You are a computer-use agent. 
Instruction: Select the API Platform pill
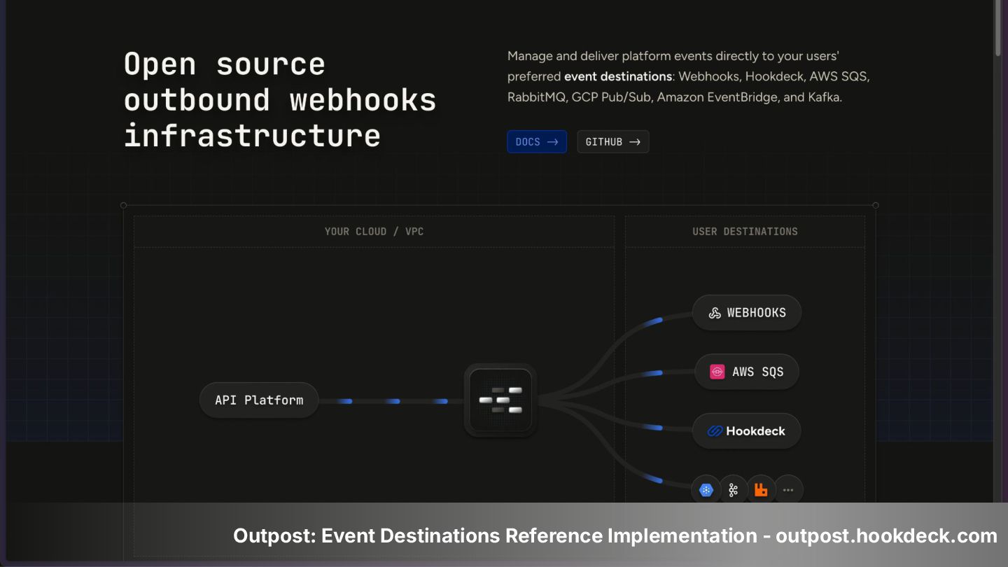pyautogui.click(x=259, y=400)
